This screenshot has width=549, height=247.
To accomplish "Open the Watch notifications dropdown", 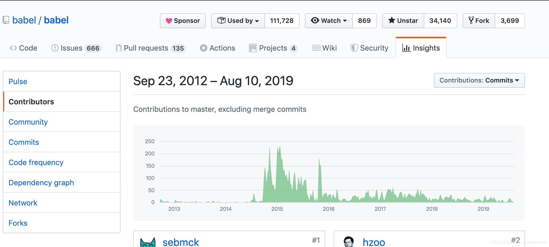I will coord(329,21).
